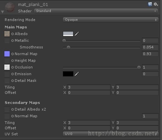The image size is (162, 140).
Task: Click the Main Maps Offset Y field
Action: point(137,93)
